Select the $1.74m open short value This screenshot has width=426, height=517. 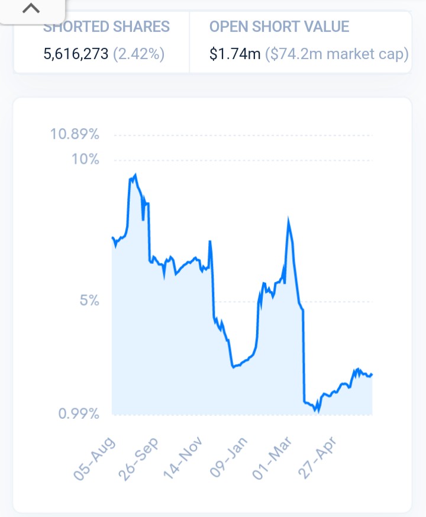(235, 54)
